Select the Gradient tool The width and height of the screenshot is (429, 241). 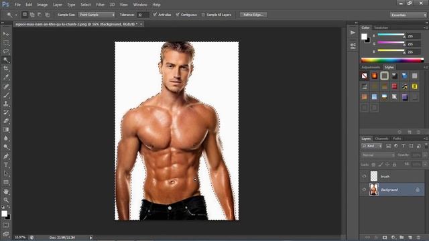click(6, 129)
